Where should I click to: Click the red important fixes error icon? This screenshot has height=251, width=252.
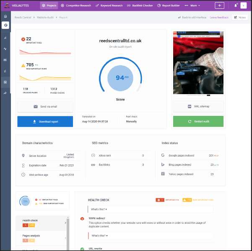coord(23,39)
